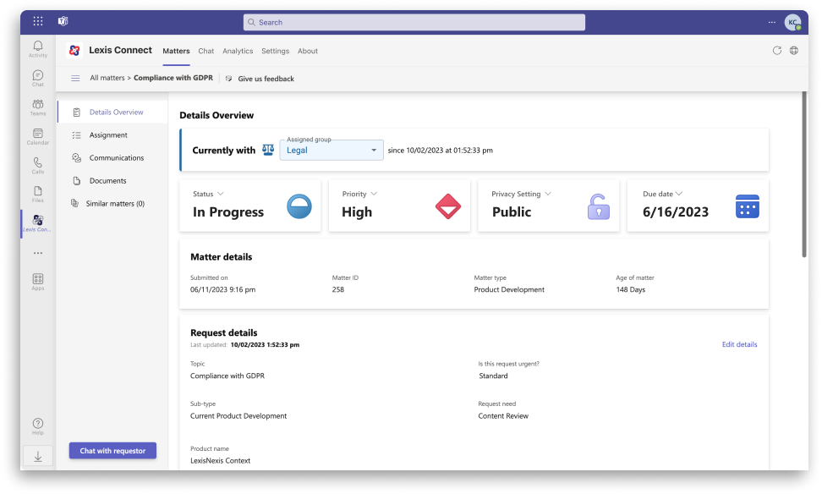This screenshot has width=822, height=494.
Task: Click the Edit details link
Action: [x=739, y=344]
